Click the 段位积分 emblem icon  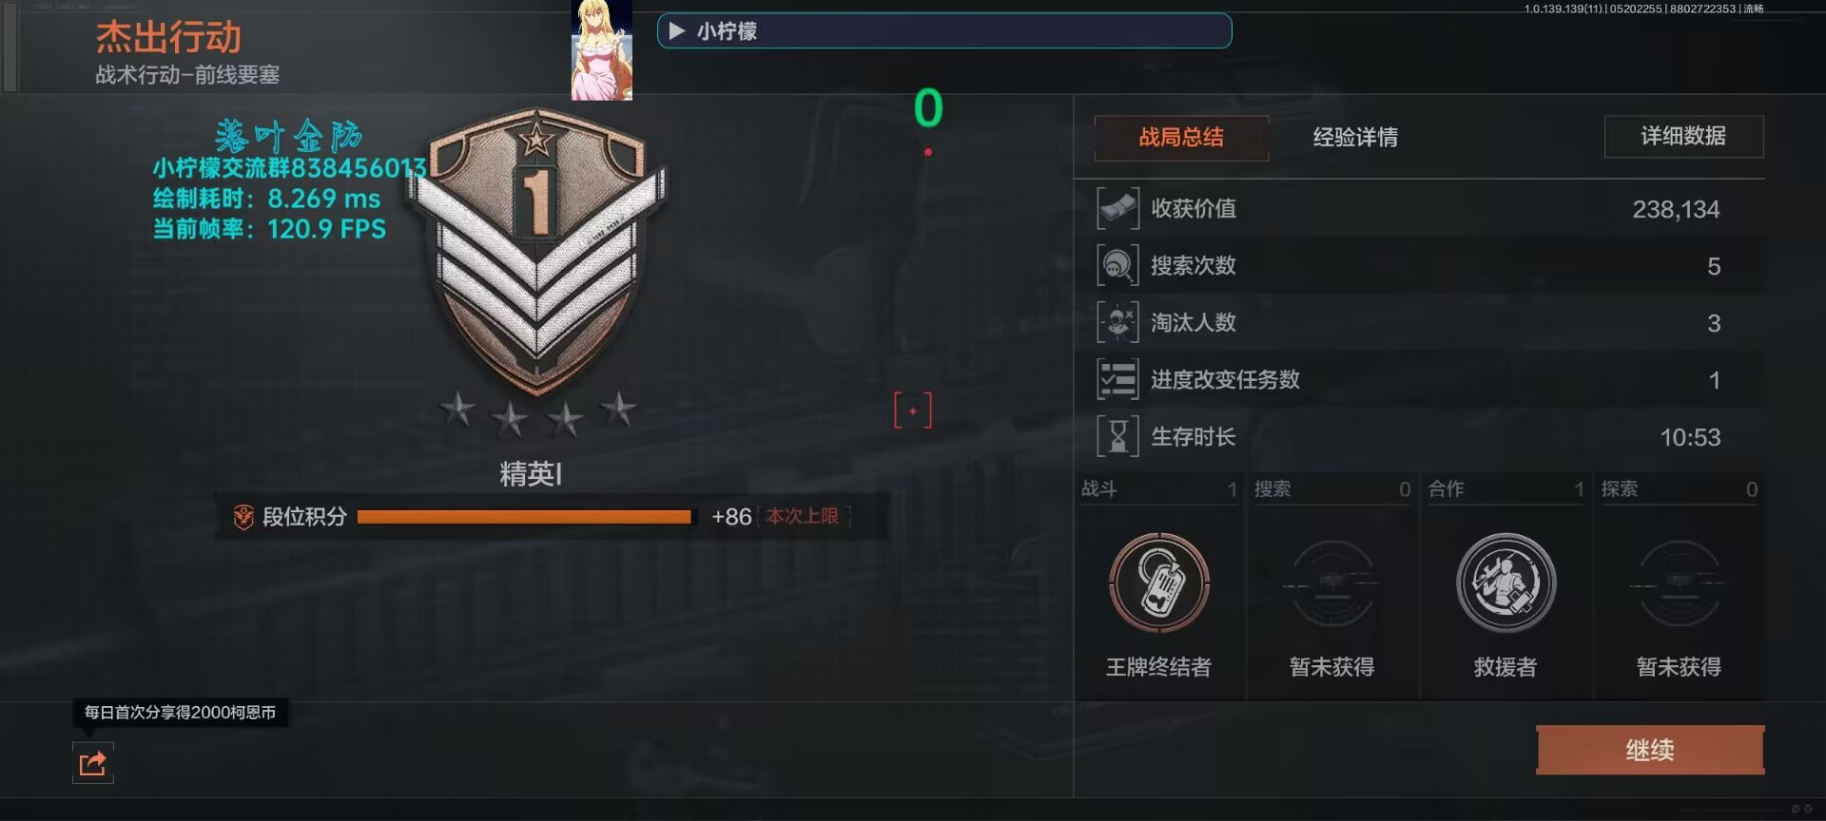[x=243, y=516]
